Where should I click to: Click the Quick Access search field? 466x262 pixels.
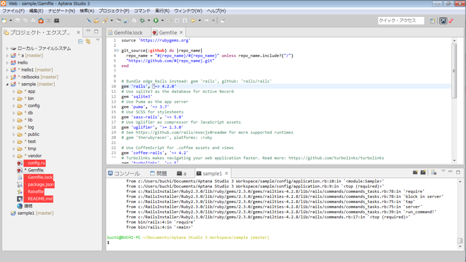pos(400,20)
